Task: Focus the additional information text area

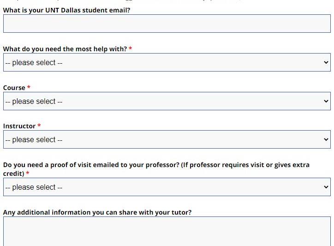Action: pyautogui.click(x=167, y=232)
